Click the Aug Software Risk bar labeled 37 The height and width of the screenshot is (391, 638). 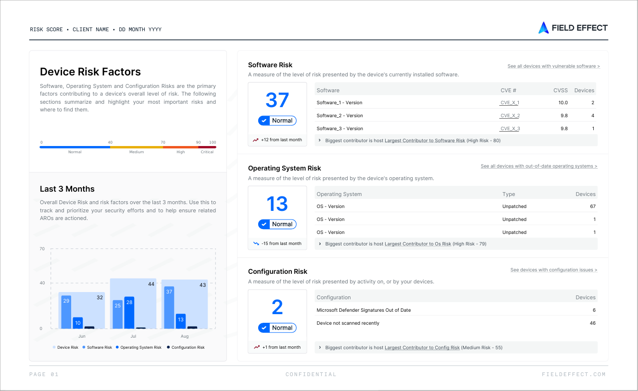pos(169,307)
